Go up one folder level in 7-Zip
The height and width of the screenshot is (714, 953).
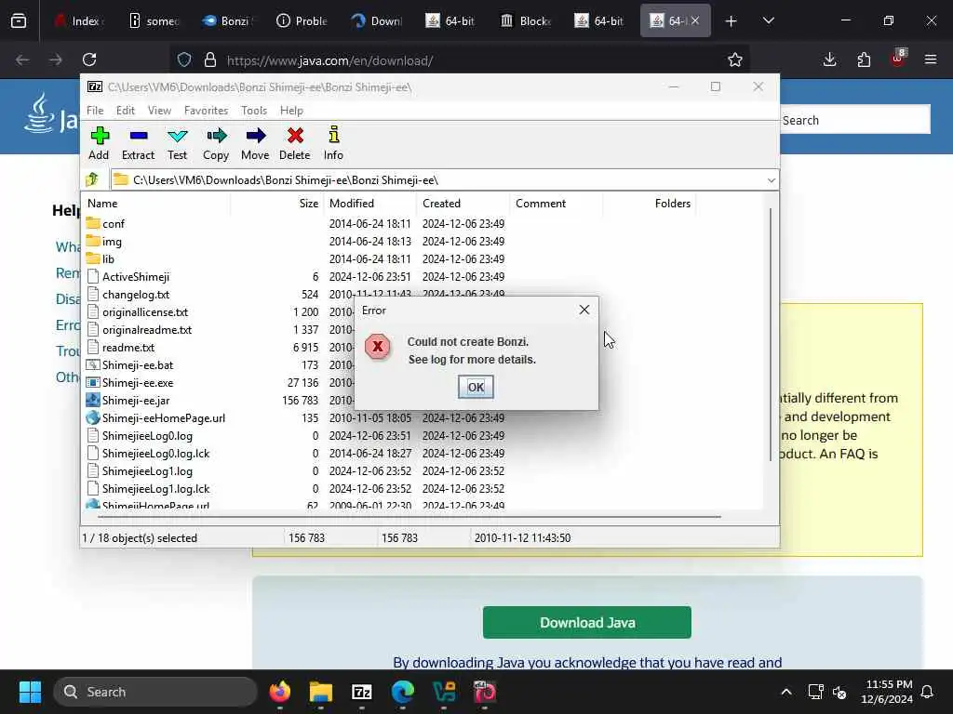pyautogui.click(x=92, y=179)
